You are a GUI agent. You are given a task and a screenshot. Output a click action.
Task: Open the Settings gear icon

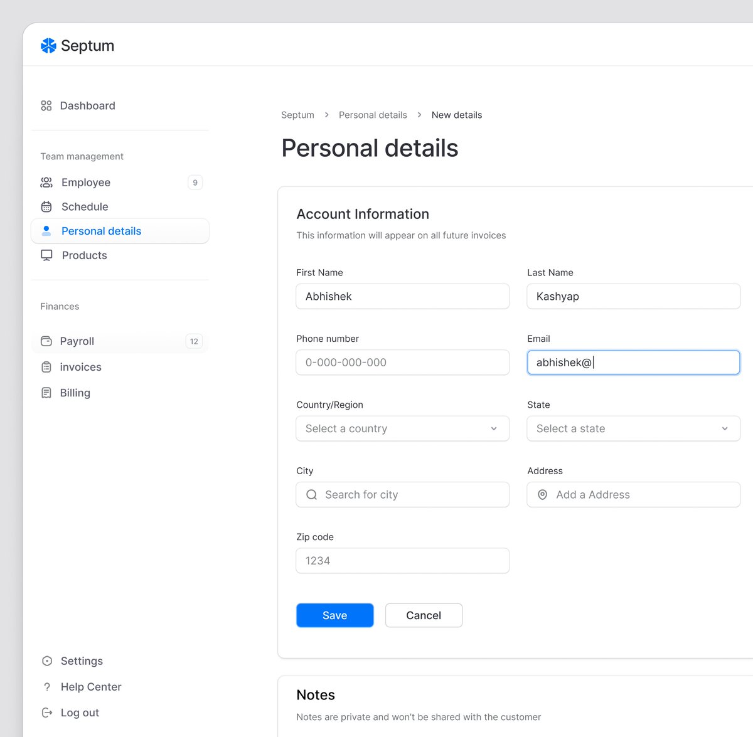(x=46, y=660)
